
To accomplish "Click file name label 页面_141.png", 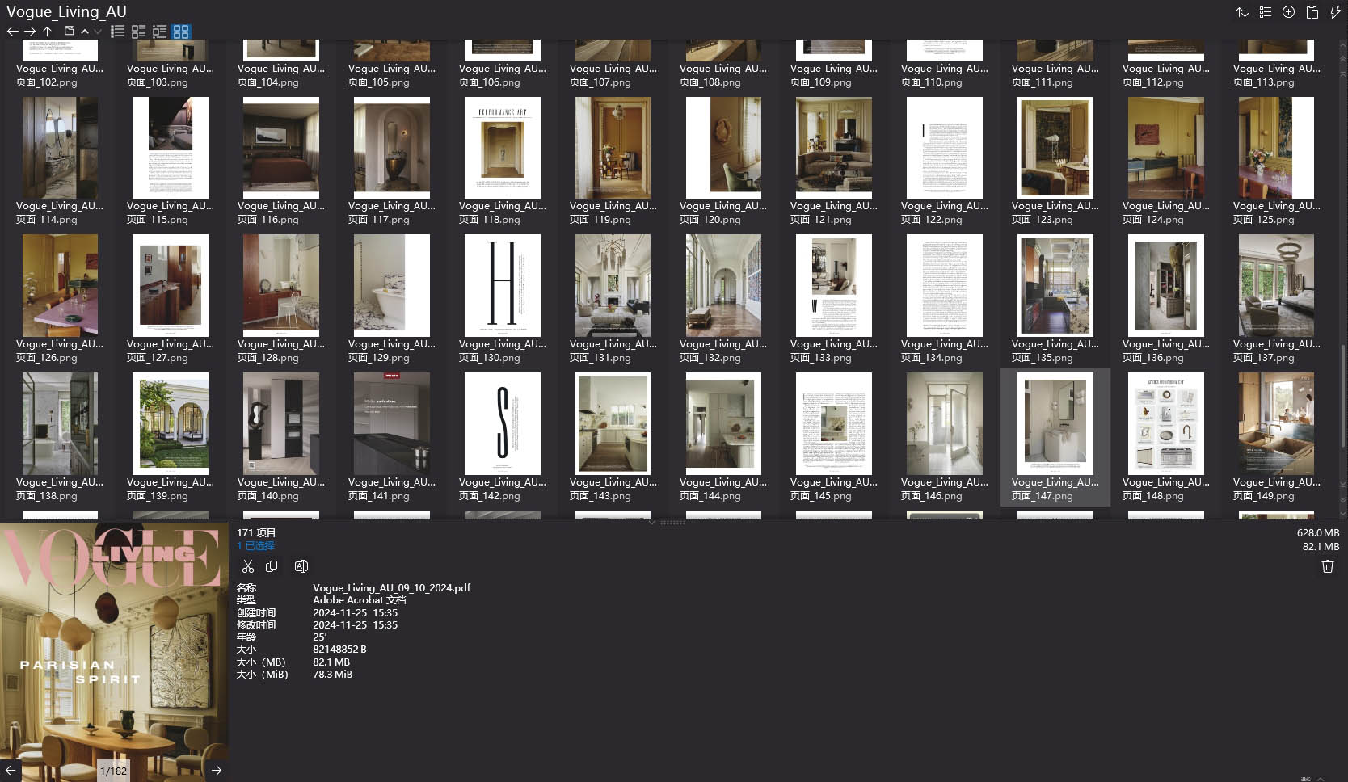I will click(x=392, y=489).
